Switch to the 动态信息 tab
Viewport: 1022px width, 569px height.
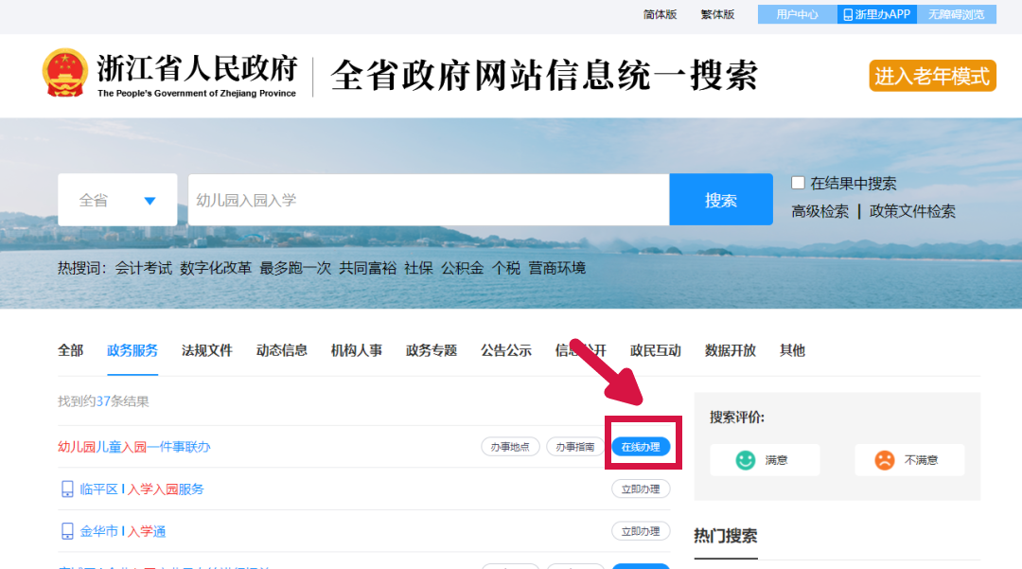[282, 350]
